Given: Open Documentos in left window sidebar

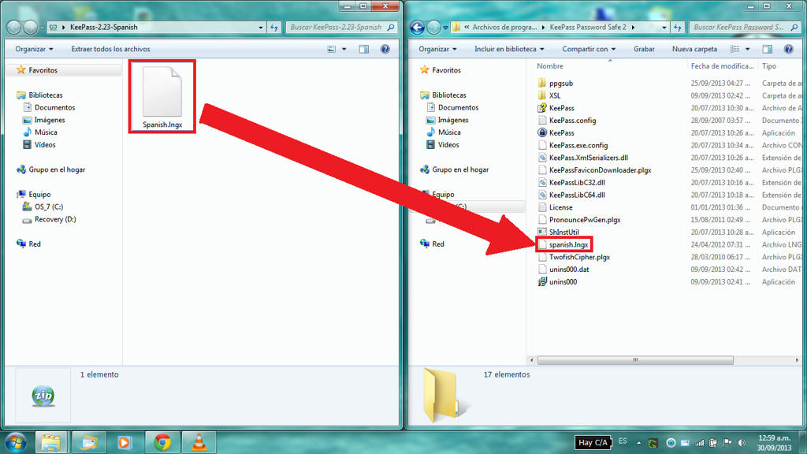Looking at the screenshot, I should click(x=54, y=107).
